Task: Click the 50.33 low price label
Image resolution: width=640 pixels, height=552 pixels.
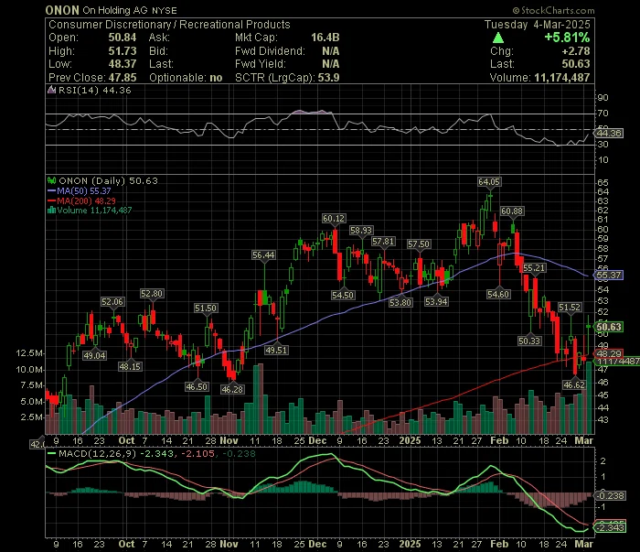Action: coord(529,341)
